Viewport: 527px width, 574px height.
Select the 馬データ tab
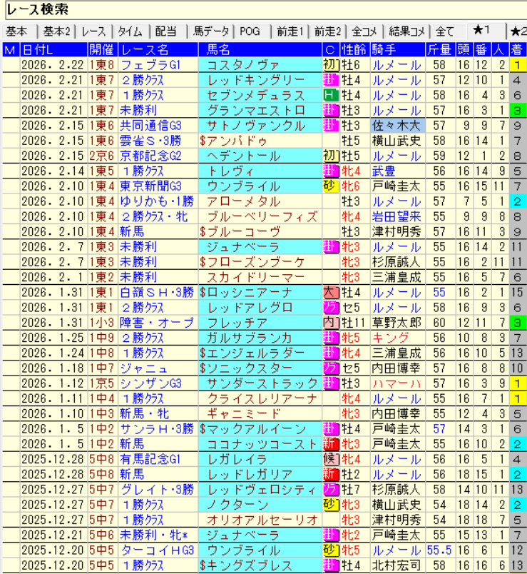tap(211, 32)
